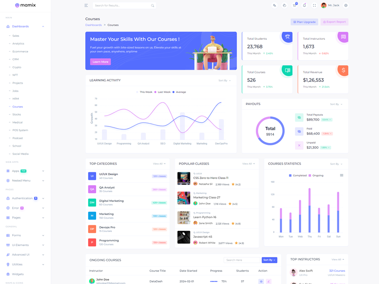Click the Plan Upgrade button

click(304, 22)
